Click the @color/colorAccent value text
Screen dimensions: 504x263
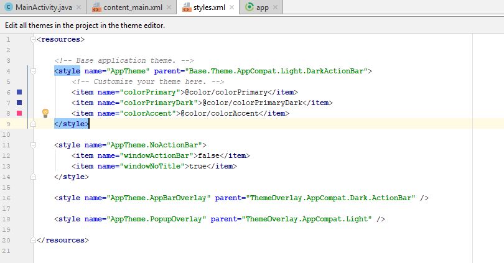[x=220, y=113]
